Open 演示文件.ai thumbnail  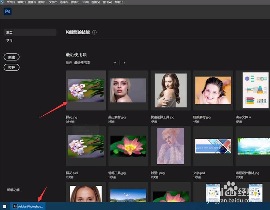[253, 90]
